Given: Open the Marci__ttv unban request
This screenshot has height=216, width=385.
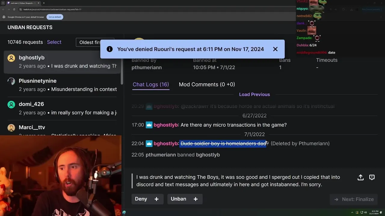Looking at the screenshot, I should (x=62, y=129).
